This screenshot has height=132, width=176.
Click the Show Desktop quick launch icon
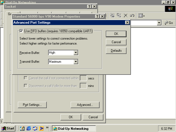pyautogui.click(x=22, y=128)
